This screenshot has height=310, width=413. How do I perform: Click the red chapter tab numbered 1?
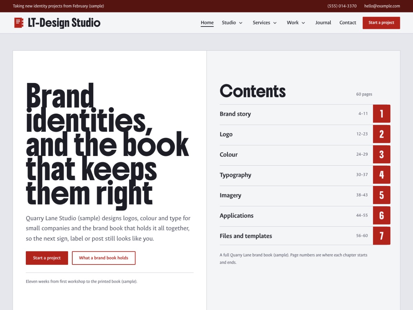382,114
